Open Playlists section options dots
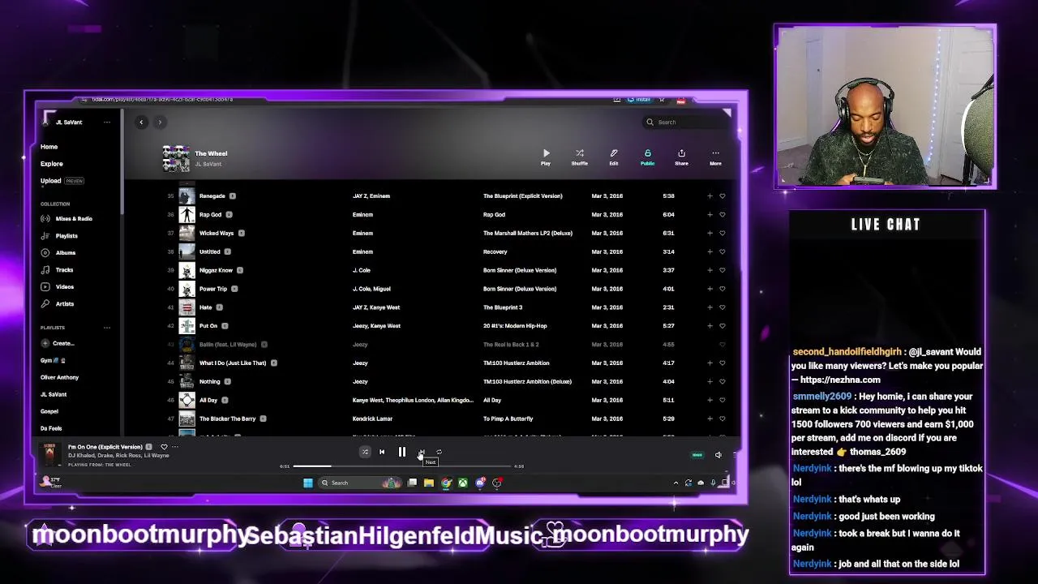Image resolution: width=1038 pixels, height=584 pixels. point(106,328)
